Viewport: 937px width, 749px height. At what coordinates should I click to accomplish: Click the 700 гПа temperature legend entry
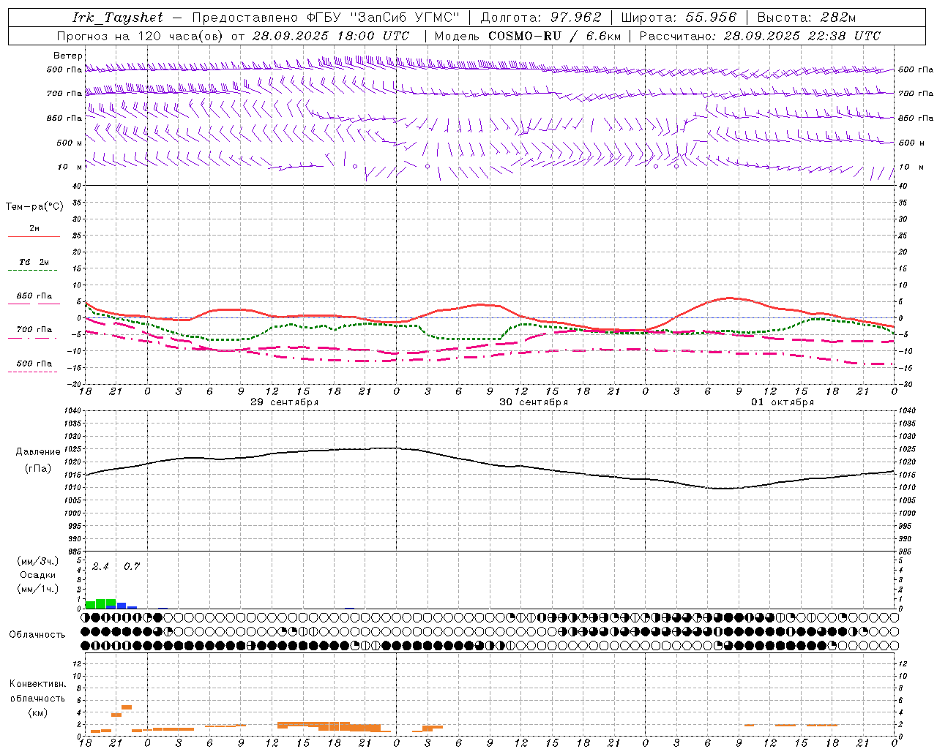pyautogui.click(x=34, y=330)
